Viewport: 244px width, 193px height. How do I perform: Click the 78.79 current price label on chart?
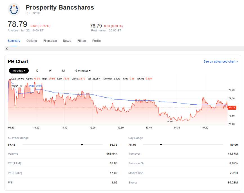(232, 107)
